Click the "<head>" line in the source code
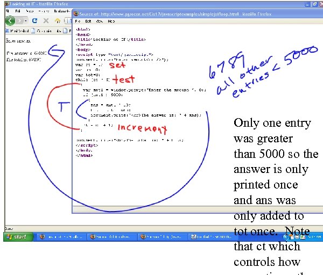The image size is (323, 275). 83,34
